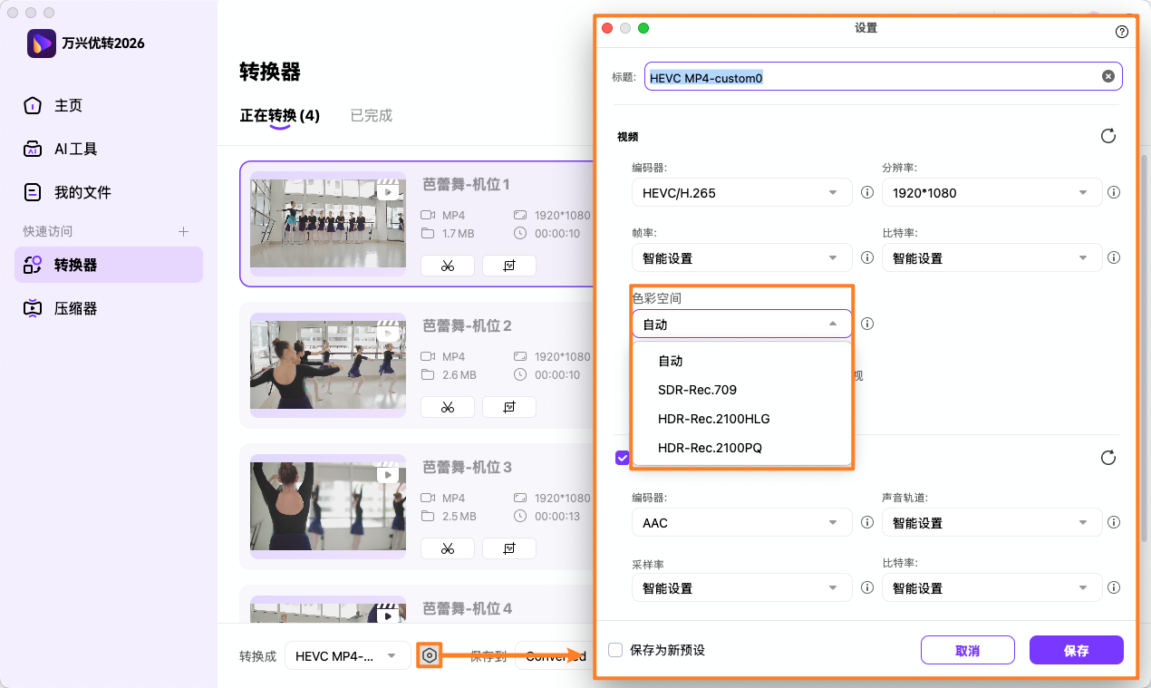Click the 取消 button
Viewport: 1151px width, 688px height.
(x=968, y=651)
